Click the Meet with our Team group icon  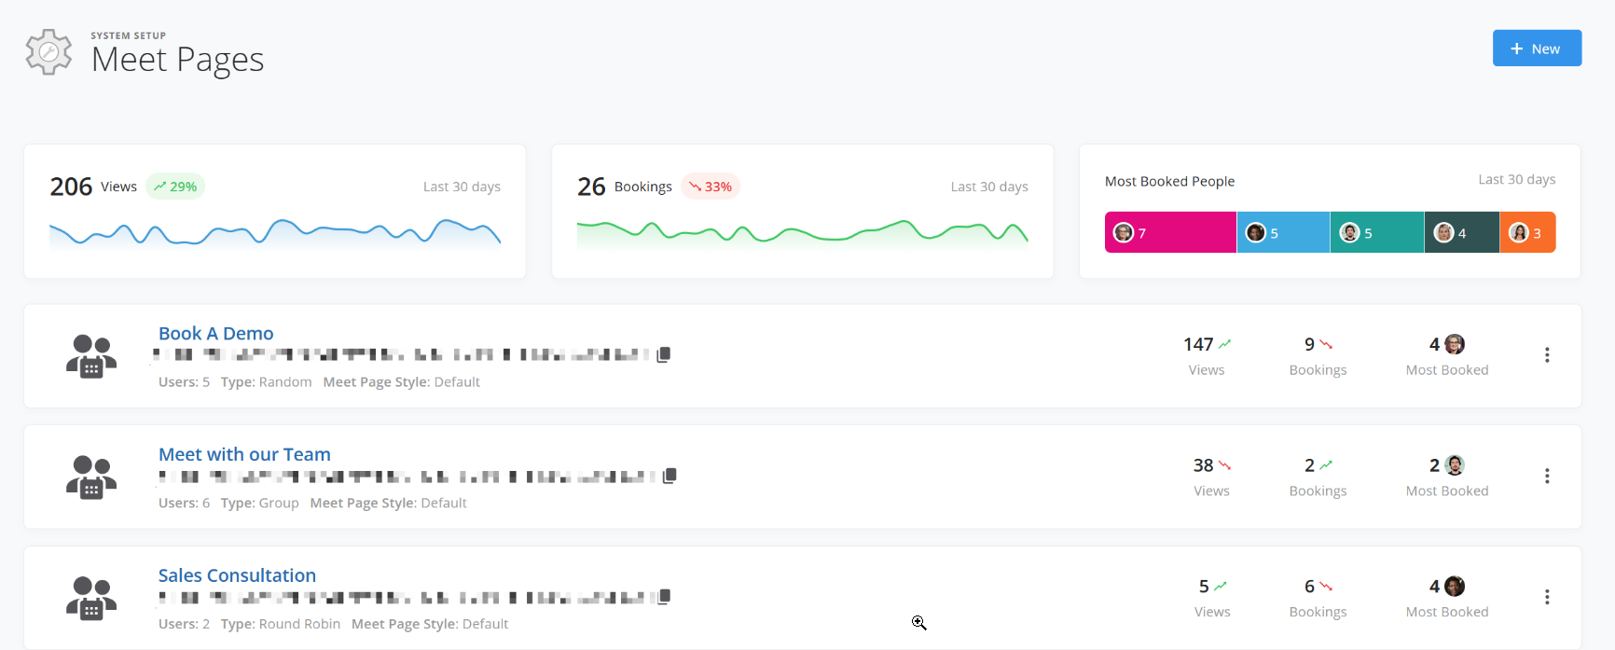tap(91, 477)
